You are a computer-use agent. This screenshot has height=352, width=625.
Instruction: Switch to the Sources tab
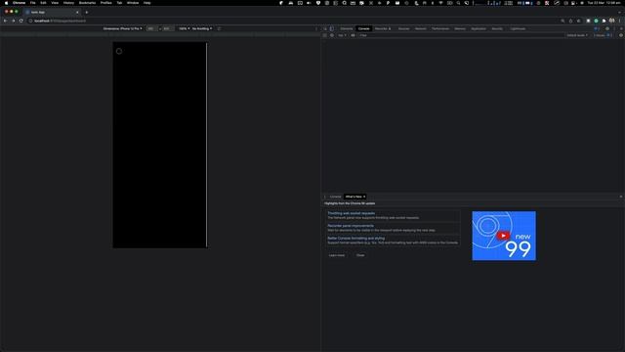pos(403,28)
